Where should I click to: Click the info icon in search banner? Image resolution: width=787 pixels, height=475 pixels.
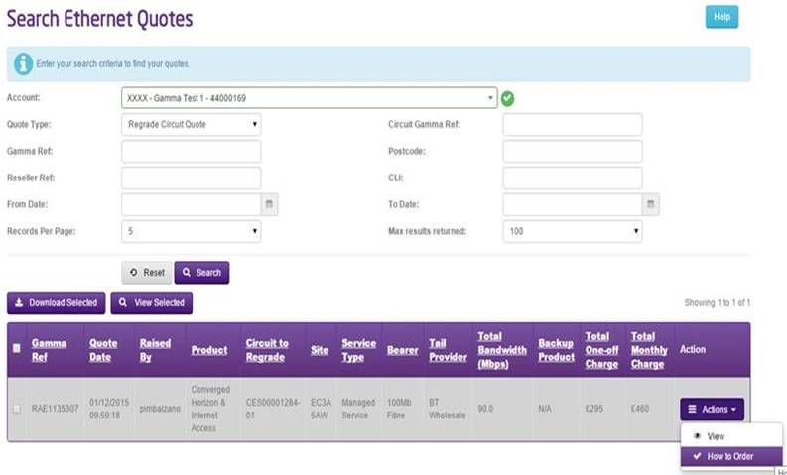pos(23,64)
